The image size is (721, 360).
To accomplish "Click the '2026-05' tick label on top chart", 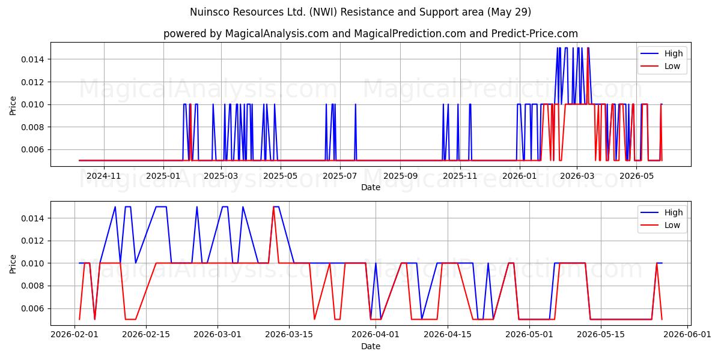I will (x=636, y=176).
